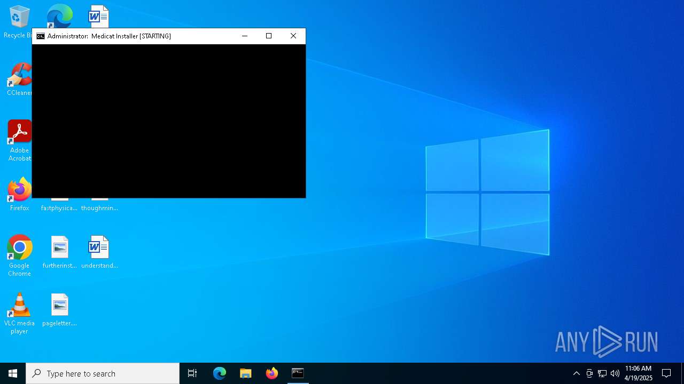Switch to command prompt taskbar button

[298, 373]
